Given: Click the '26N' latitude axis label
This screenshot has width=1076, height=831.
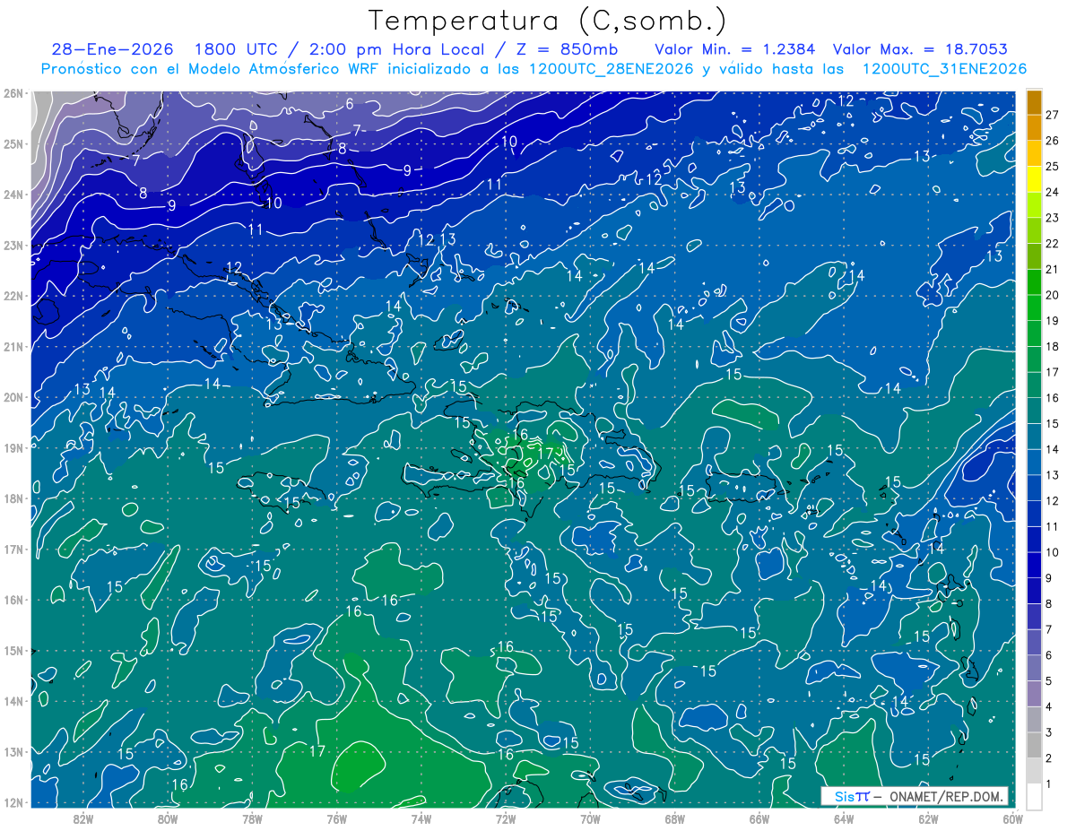Looking at the screenshot, I should point(13,93).
